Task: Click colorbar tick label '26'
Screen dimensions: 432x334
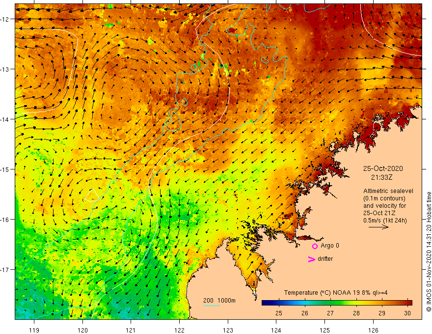Action: tap(305, 313)
